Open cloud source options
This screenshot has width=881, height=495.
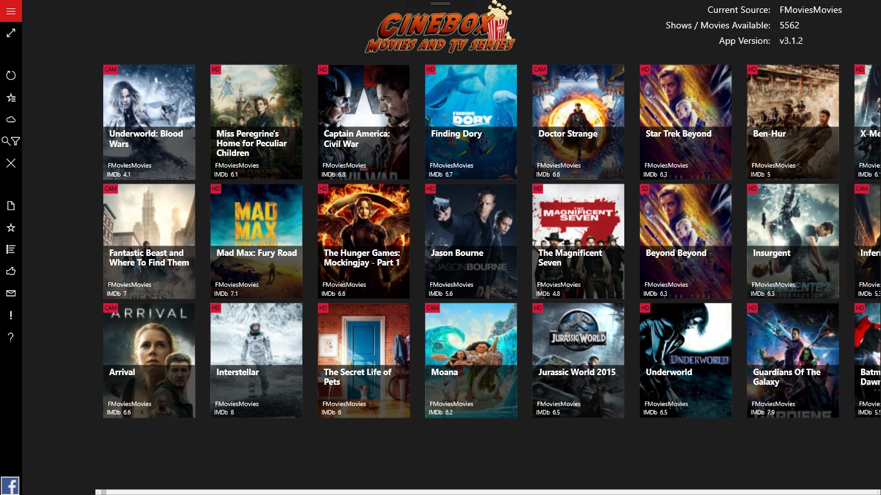[x=11, y=119]
